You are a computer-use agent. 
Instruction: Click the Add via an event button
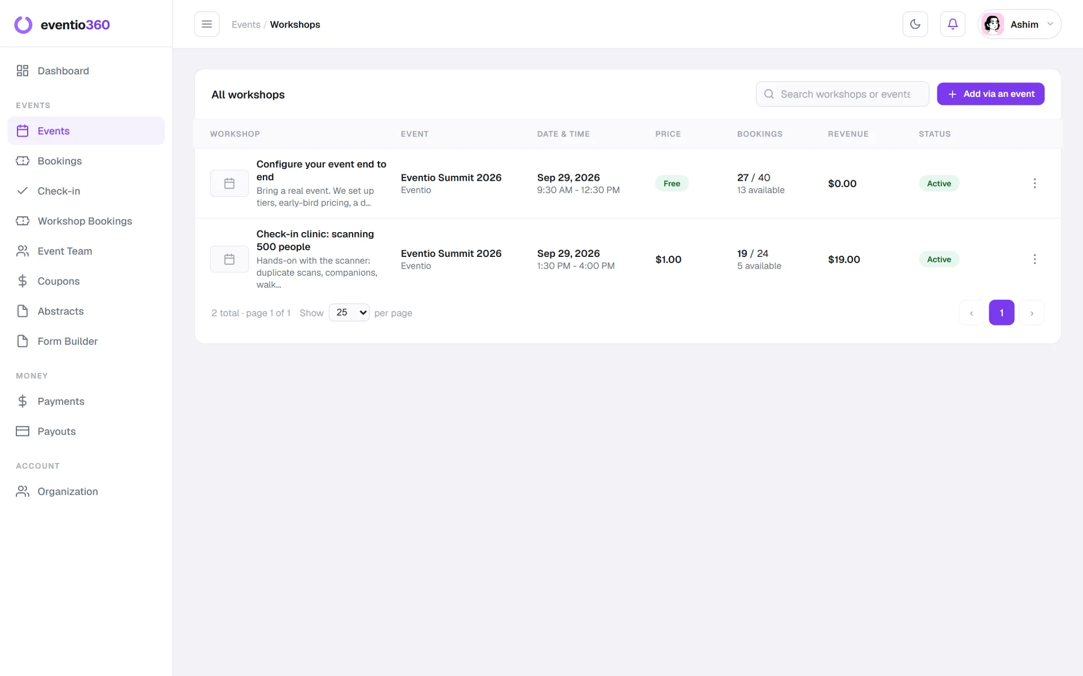(x=990, y=94)
